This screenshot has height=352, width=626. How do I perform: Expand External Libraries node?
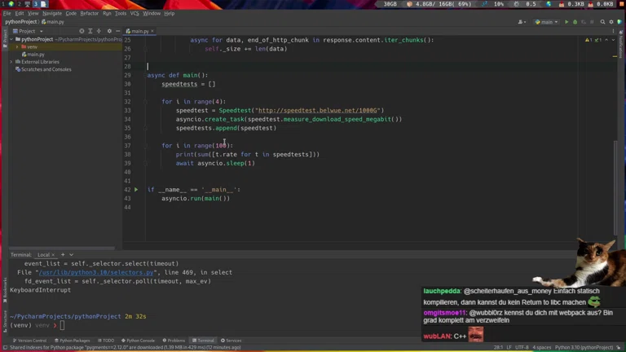point(11,62)
